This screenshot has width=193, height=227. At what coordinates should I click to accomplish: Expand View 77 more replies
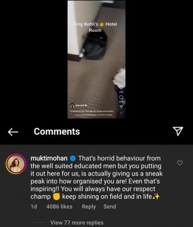[77, 222]
